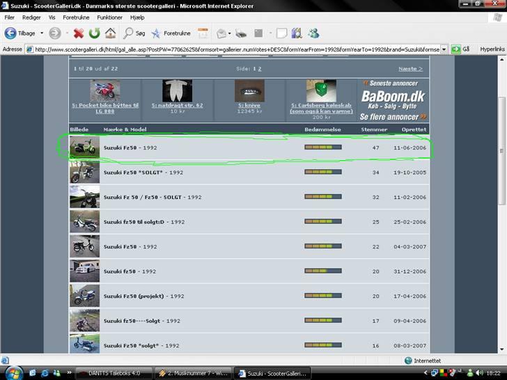The image size is (507, 380).
Task: Click the red Stop loading icon
Action: point(79,33)
